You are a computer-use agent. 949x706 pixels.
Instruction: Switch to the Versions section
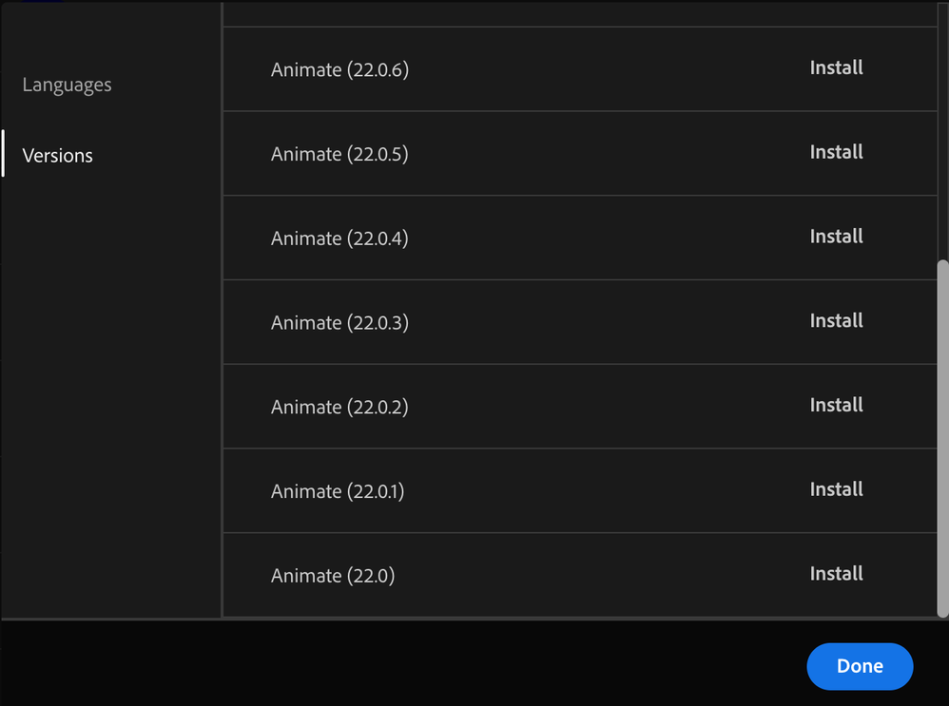[57, 155]
